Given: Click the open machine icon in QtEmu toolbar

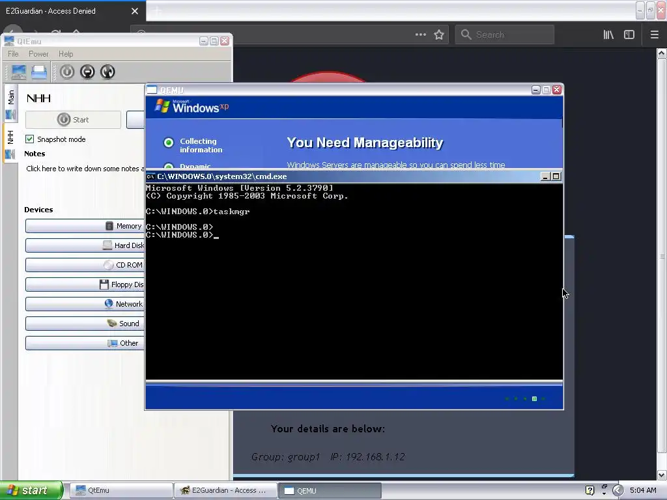Looking at the screenshot, I should 39,72.
